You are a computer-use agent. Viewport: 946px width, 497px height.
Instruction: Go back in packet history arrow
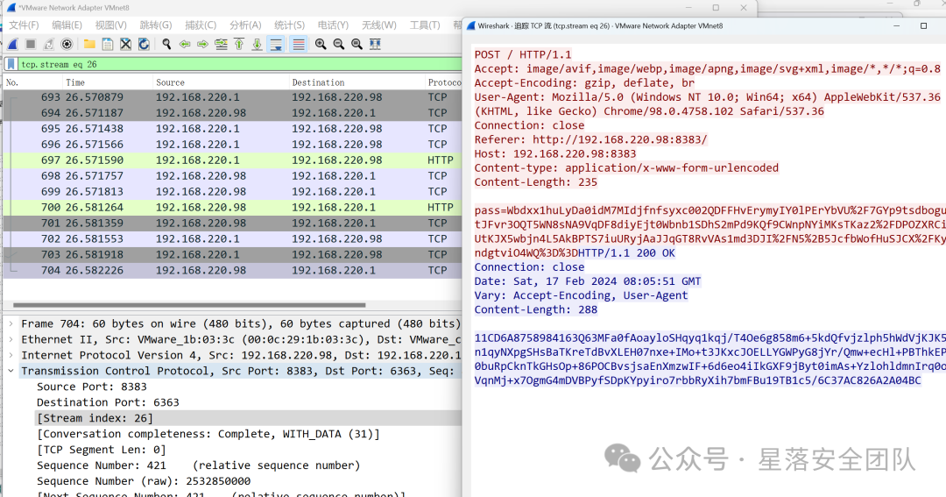coord(185,44)
